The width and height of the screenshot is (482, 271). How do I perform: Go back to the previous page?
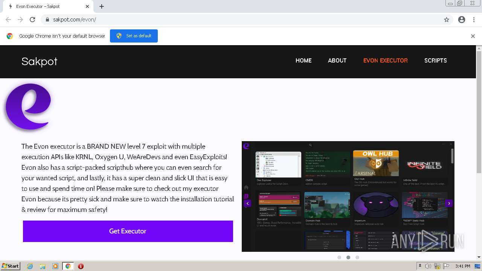click(8, 20)
